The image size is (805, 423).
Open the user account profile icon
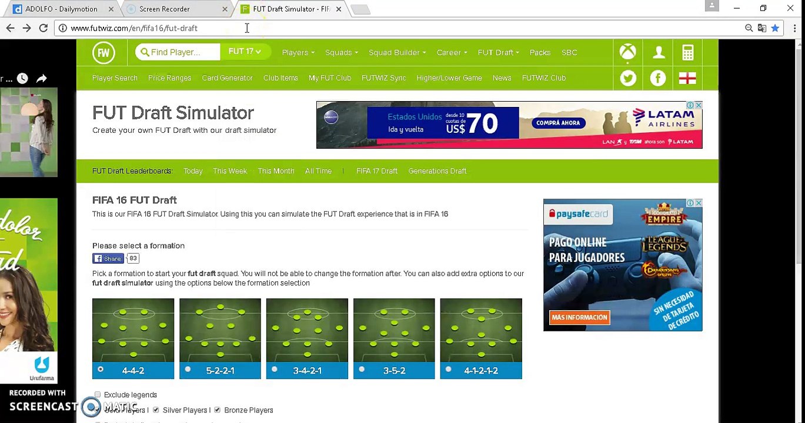tap(659, 52)
